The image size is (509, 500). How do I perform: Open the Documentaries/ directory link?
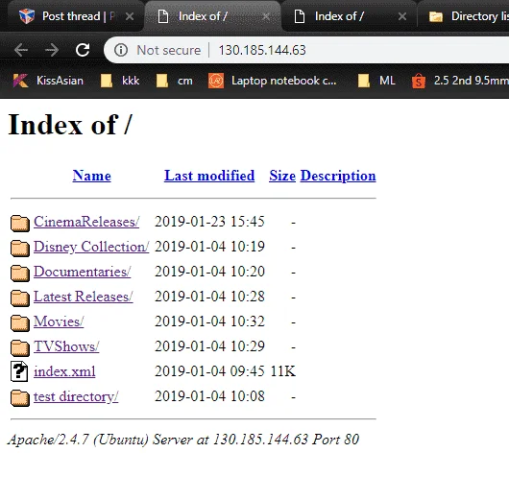(83, 272)
